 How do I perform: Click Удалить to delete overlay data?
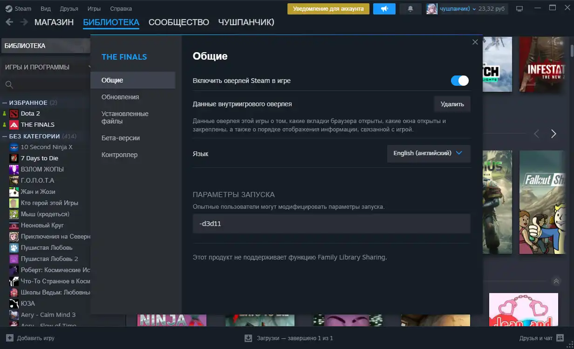tap(452, 104)
